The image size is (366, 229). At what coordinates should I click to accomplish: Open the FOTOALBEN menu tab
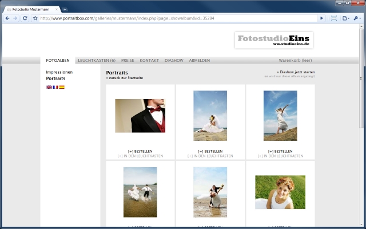(x=58, y=60)
